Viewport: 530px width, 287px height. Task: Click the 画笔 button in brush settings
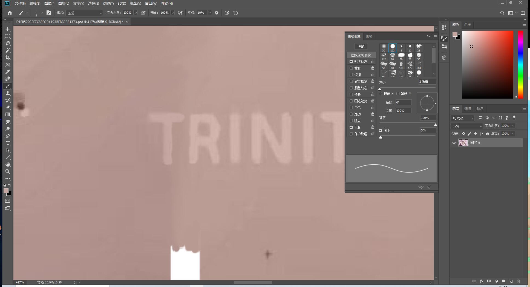361,46
